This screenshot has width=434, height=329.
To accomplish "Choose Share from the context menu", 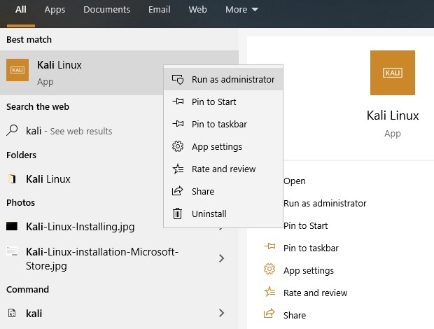I will click(x=223, y=192).
